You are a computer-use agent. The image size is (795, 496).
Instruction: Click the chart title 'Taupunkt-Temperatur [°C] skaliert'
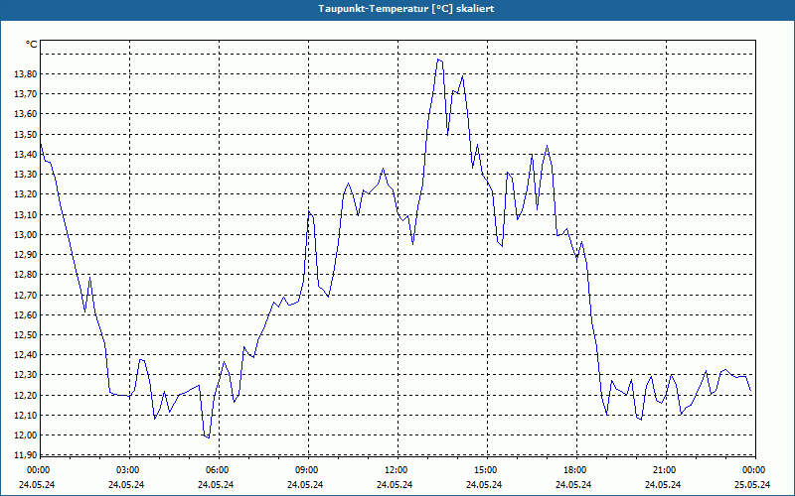[x=406, y=9]
